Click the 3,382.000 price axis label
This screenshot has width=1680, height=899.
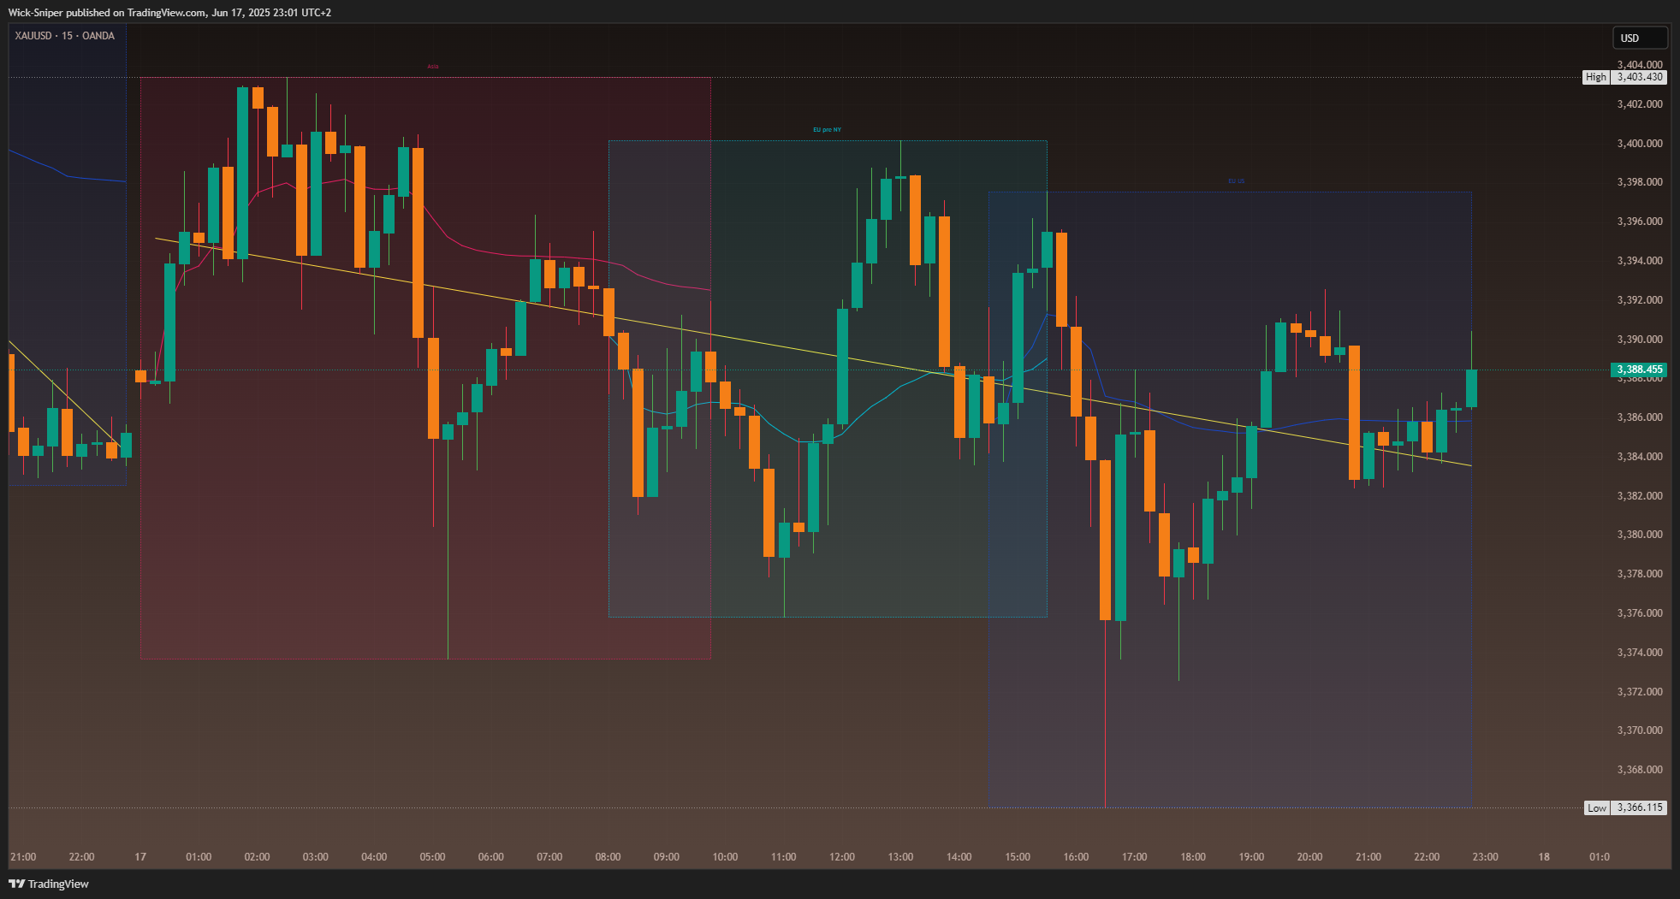1640,496
